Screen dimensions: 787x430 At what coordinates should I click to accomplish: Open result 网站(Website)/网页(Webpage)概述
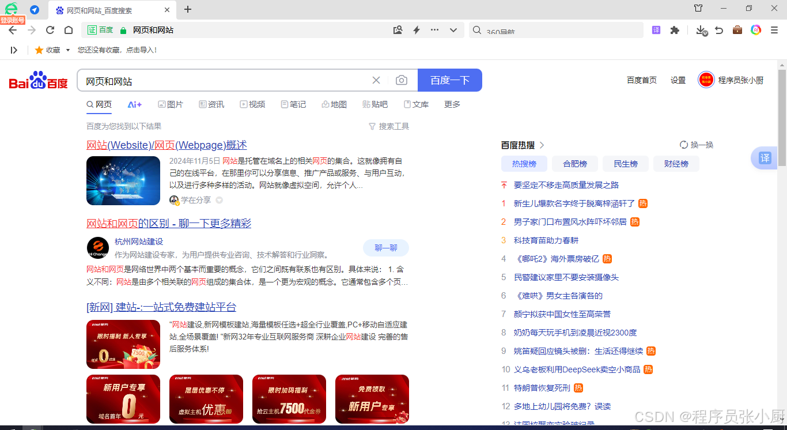(167, 145)
